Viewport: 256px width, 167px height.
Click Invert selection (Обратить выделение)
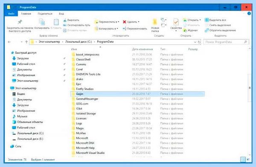(x=220, y=30)
